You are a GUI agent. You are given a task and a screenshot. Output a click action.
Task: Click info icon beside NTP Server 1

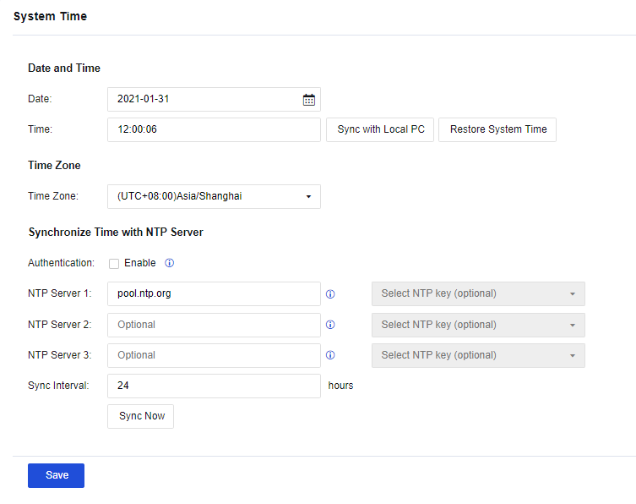[x=330, y=294]
